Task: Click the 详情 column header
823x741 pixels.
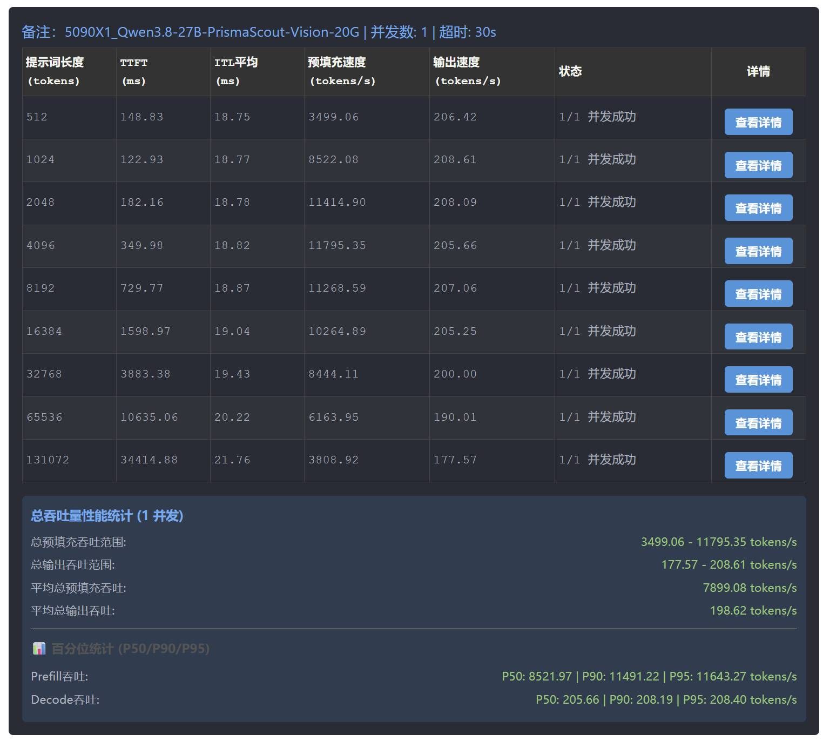Action: coord(758,72)
